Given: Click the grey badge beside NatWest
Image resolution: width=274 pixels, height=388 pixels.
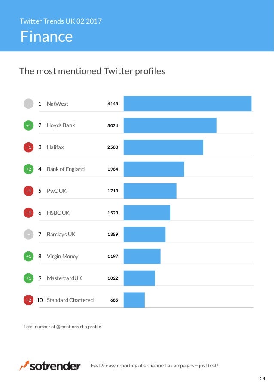Looking at the screenshot, I should [28, 104].
